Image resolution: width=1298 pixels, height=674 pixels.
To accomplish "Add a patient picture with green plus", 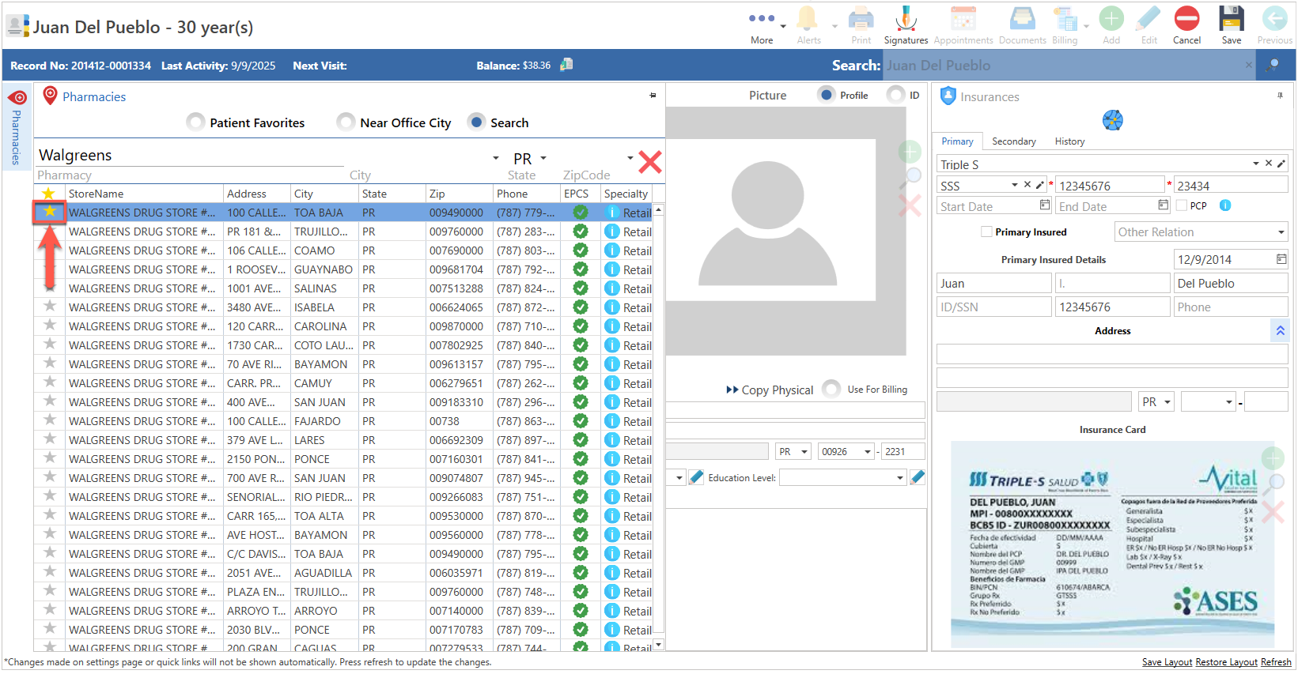I will [x=910, y=152].
